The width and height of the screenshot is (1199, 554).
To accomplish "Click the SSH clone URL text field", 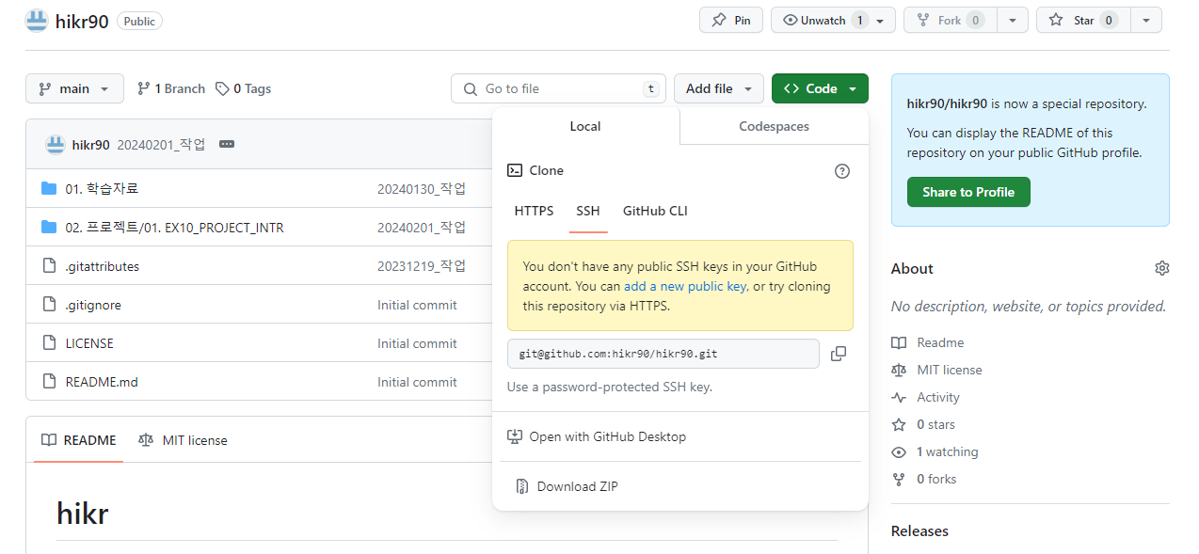I will click(663, 354).
